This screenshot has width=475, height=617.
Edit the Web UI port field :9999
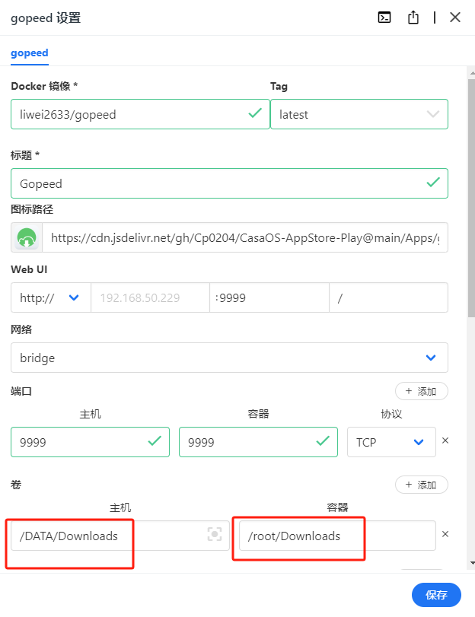[x=269, y=297]
